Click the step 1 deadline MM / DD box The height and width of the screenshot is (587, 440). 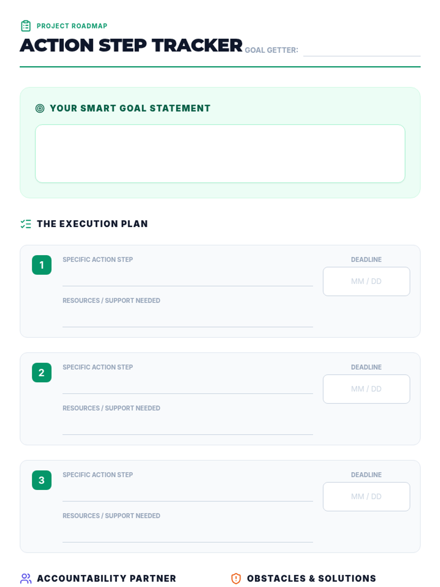point(366,281)
